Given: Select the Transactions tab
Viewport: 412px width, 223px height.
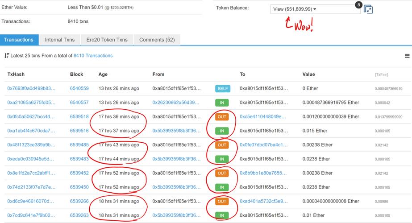Looking at the screenshot, I should click(19, 40).
